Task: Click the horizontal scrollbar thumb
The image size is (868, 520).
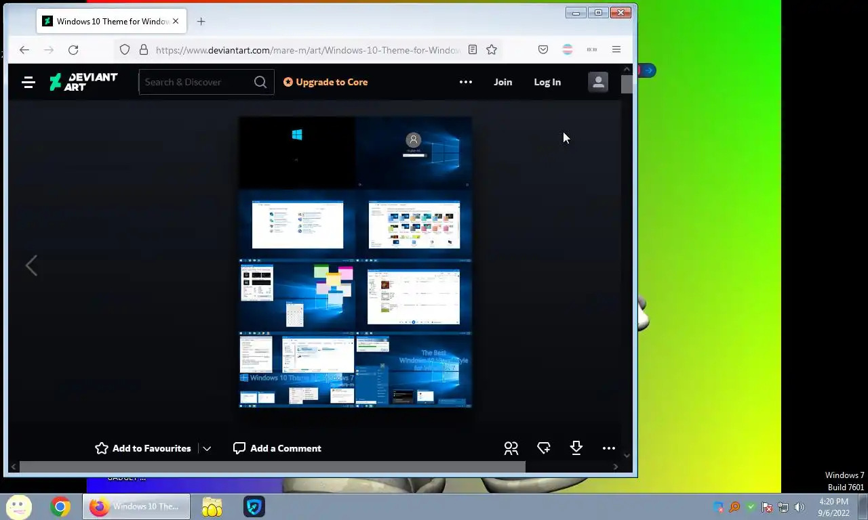Action: pyautogui.click(x=272, y=467)
